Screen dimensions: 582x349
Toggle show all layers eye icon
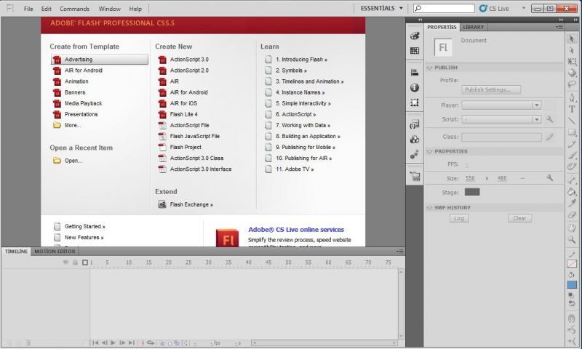click(x=65, y=262)
